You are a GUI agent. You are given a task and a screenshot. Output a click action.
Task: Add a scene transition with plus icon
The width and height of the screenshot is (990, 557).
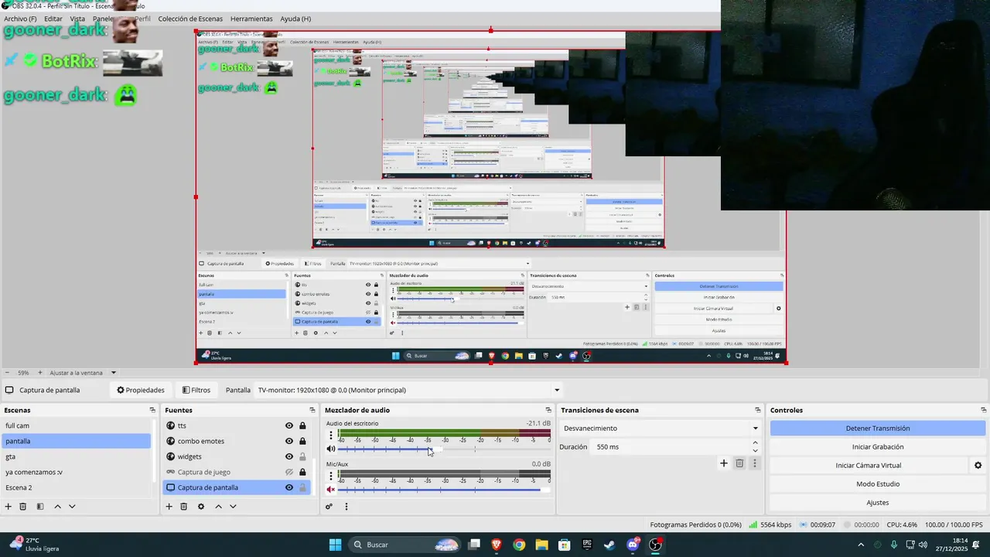point(724,463)
